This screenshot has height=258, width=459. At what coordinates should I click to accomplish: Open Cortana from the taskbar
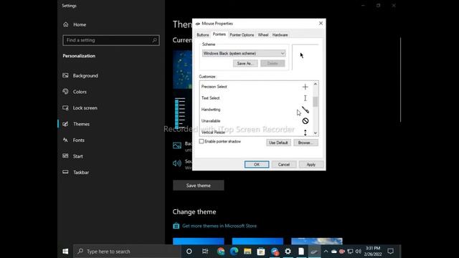[x=189, y=252]
